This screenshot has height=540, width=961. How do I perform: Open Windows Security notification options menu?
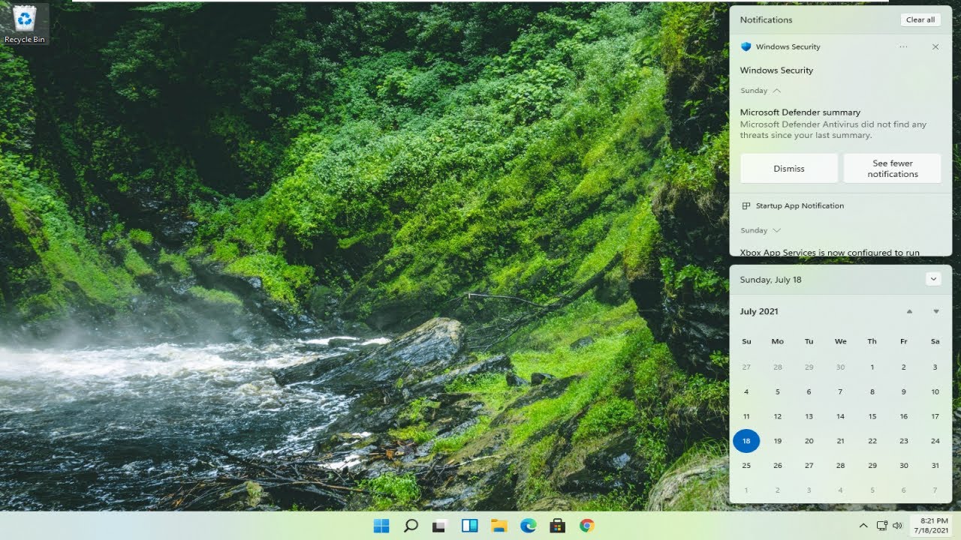[903, 46]
